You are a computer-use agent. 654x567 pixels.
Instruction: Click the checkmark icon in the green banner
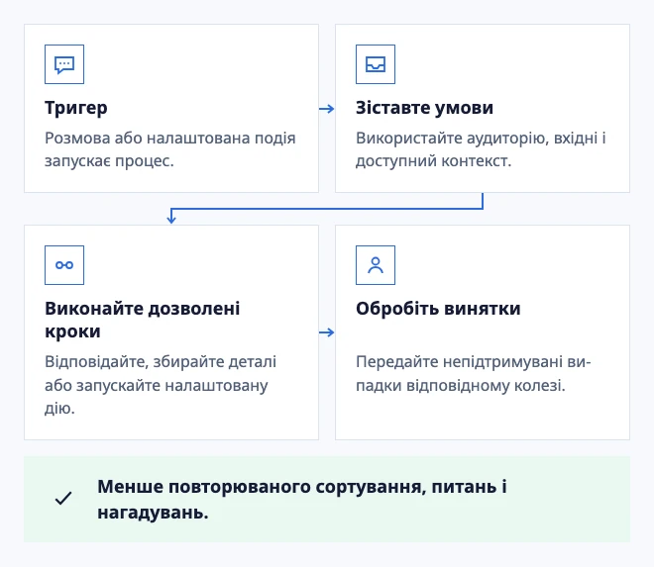[x=63, y=499]
